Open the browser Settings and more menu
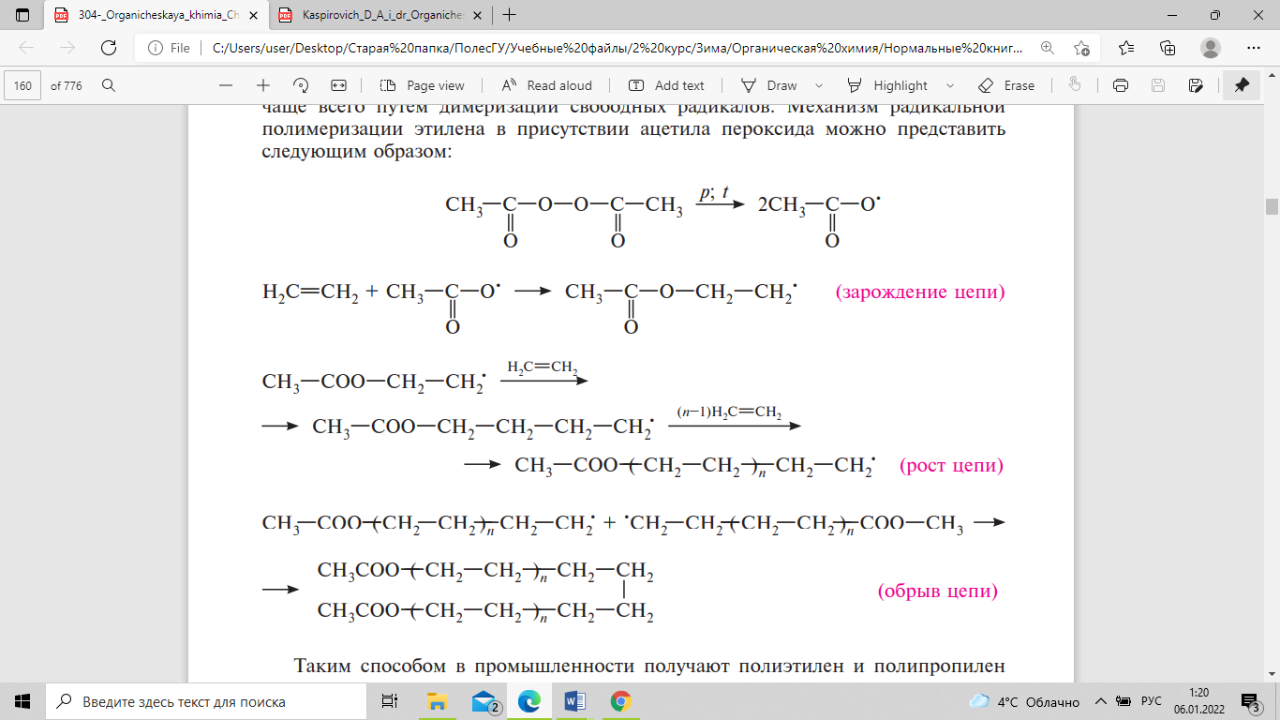The width and height of the screenshot is (1280, 720). click(x=1254, y=48)
